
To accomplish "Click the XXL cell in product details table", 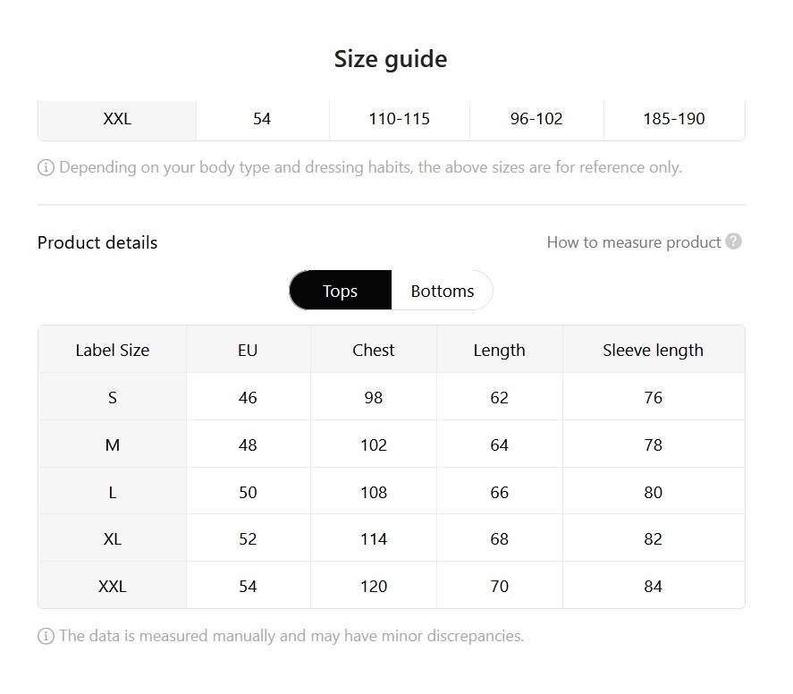I will click(113, 587).
